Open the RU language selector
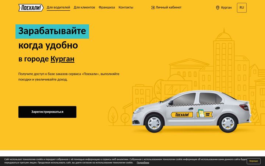This screenshot has height=166, width=265. coord(242,8)
